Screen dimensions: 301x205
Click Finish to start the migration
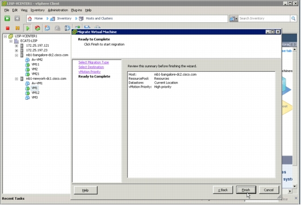pyautogui.click(x=246, y=190)
